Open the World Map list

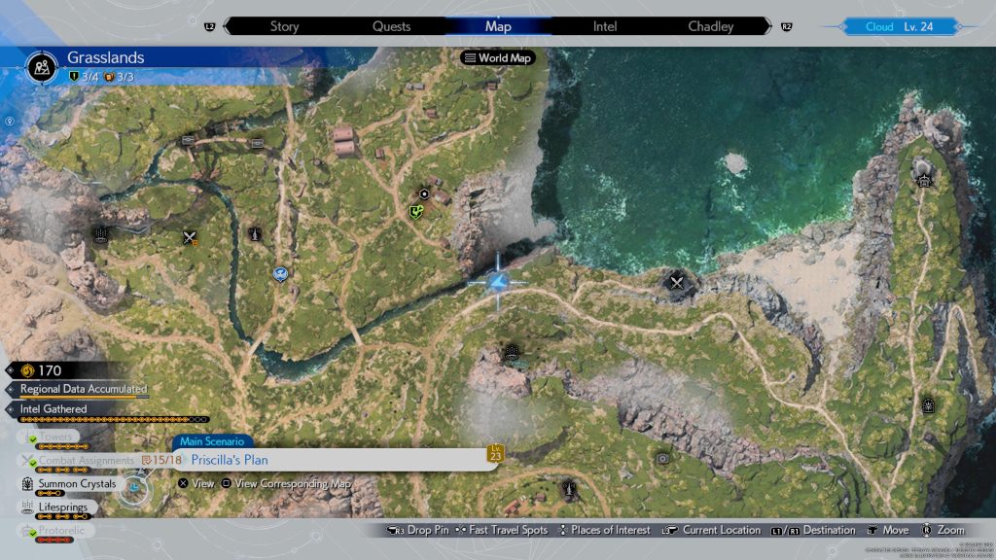497,58
